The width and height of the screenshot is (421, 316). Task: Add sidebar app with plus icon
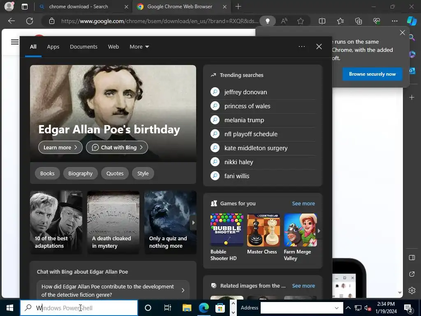coord(412,97)
